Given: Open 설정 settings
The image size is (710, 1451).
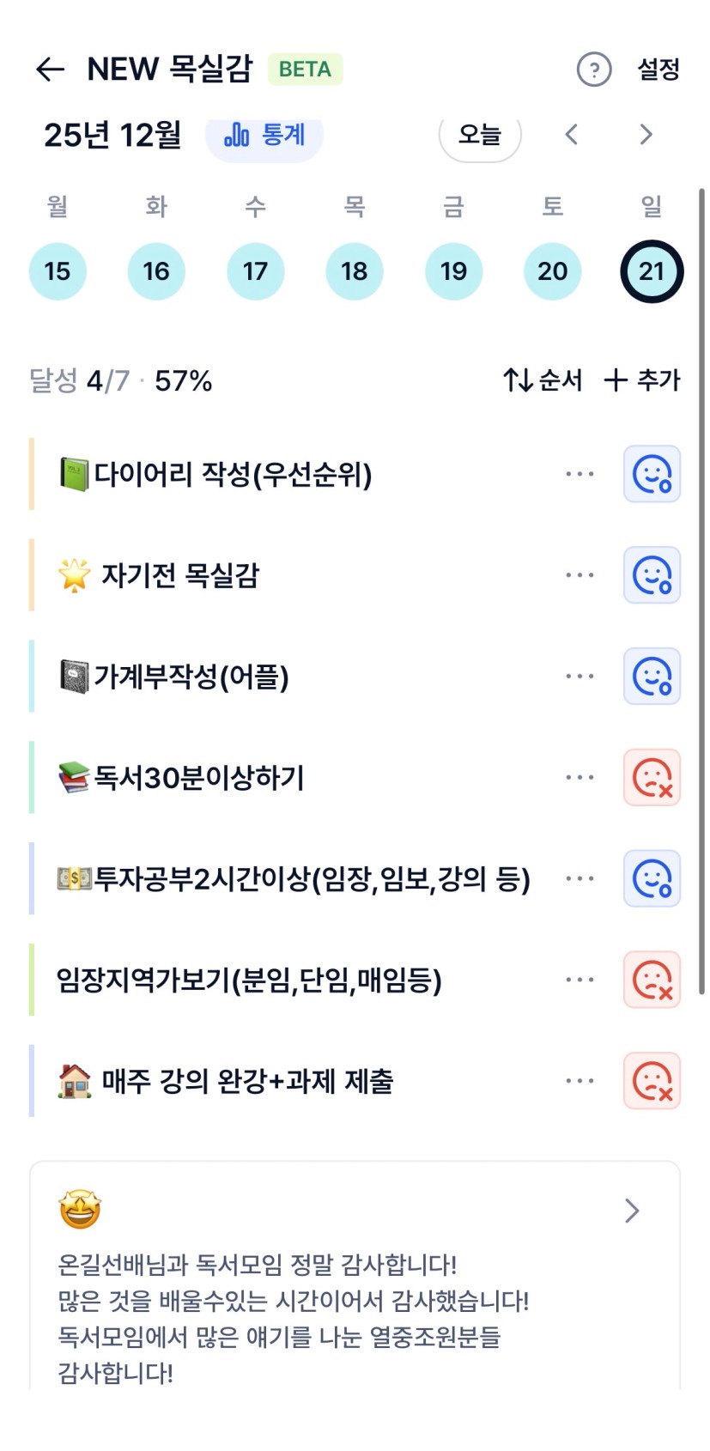Looking at the screenshot, I should point(658,70).
